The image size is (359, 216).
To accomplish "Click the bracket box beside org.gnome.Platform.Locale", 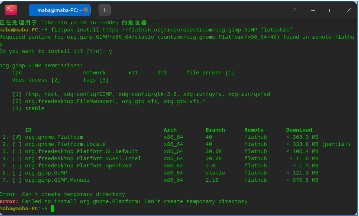I will click(x=17, y=144).
